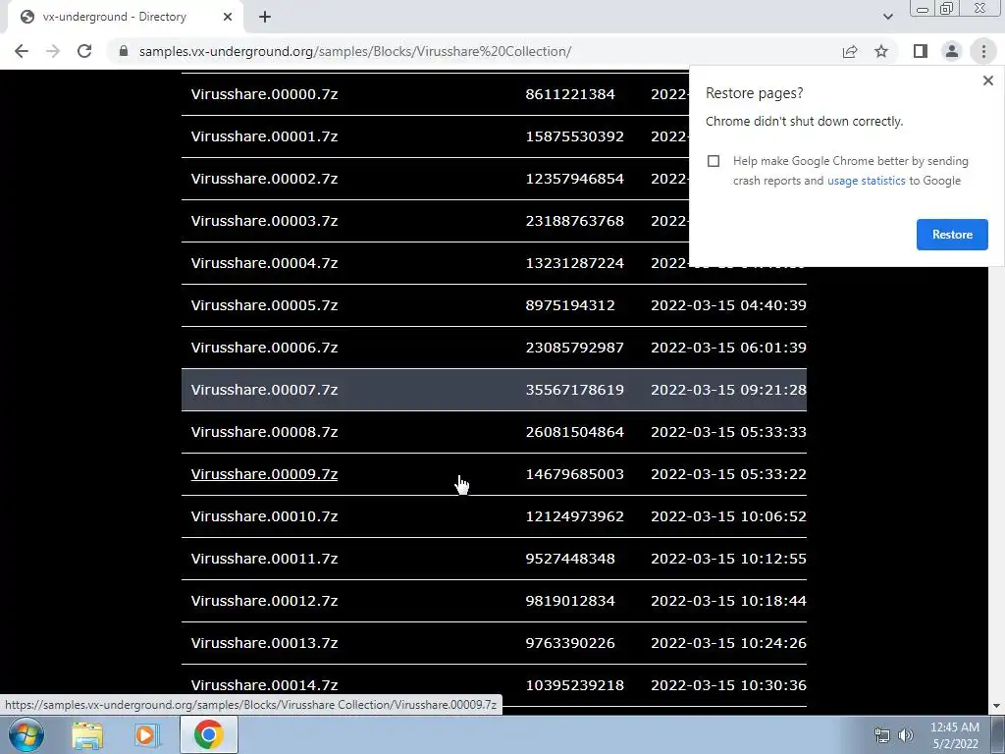Image resolution: width=1005 pixels, height=754 pixels.
Task: Click the Restore button
Action: pyautogui.click(x=952, y=235)
